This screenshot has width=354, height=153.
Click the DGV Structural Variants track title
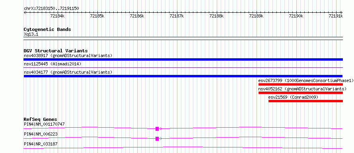point(56,51)
